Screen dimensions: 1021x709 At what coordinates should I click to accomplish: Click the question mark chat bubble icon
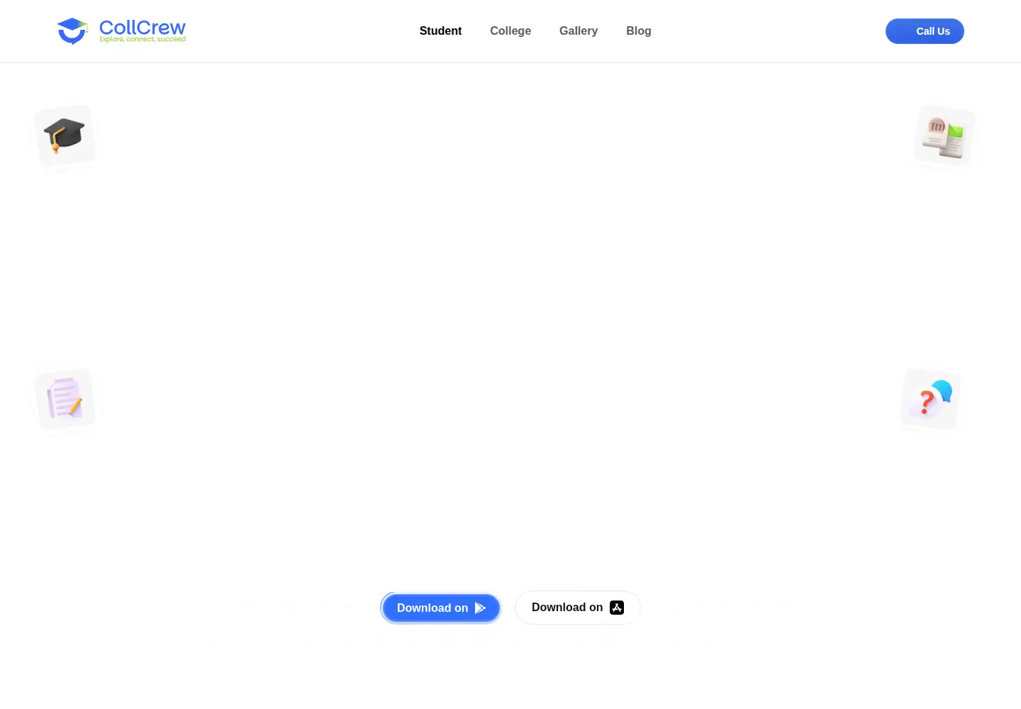tap(931, 398)
